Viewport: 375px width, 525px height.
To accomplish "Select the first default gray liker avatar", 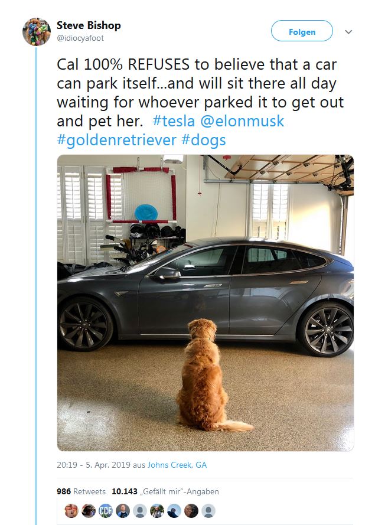I will pos(140,511).
